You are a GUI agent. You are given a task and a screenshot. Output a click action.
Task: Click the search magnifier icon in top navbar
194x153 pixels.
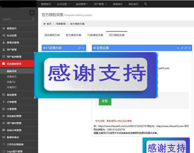pyautogui.click(x=146, y=4)
